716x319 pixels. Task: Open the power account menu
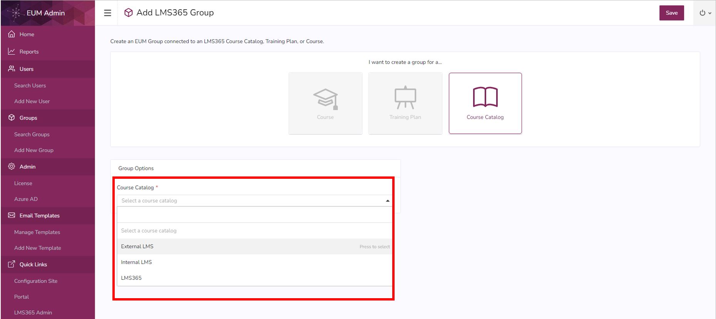[705, 13]
